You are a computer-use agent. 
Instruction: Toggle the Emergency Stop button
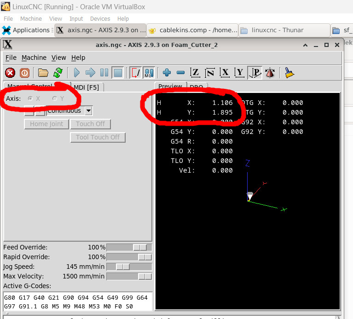pos(10,73)
